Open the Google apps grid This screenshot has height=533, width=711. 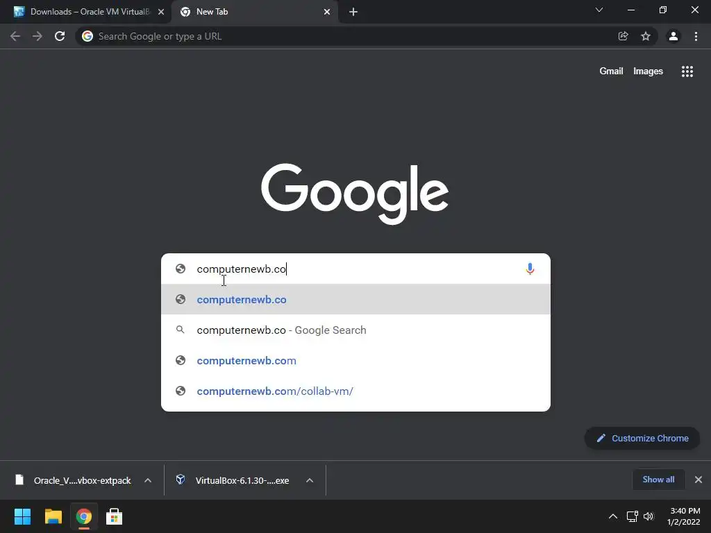point(687,71)
